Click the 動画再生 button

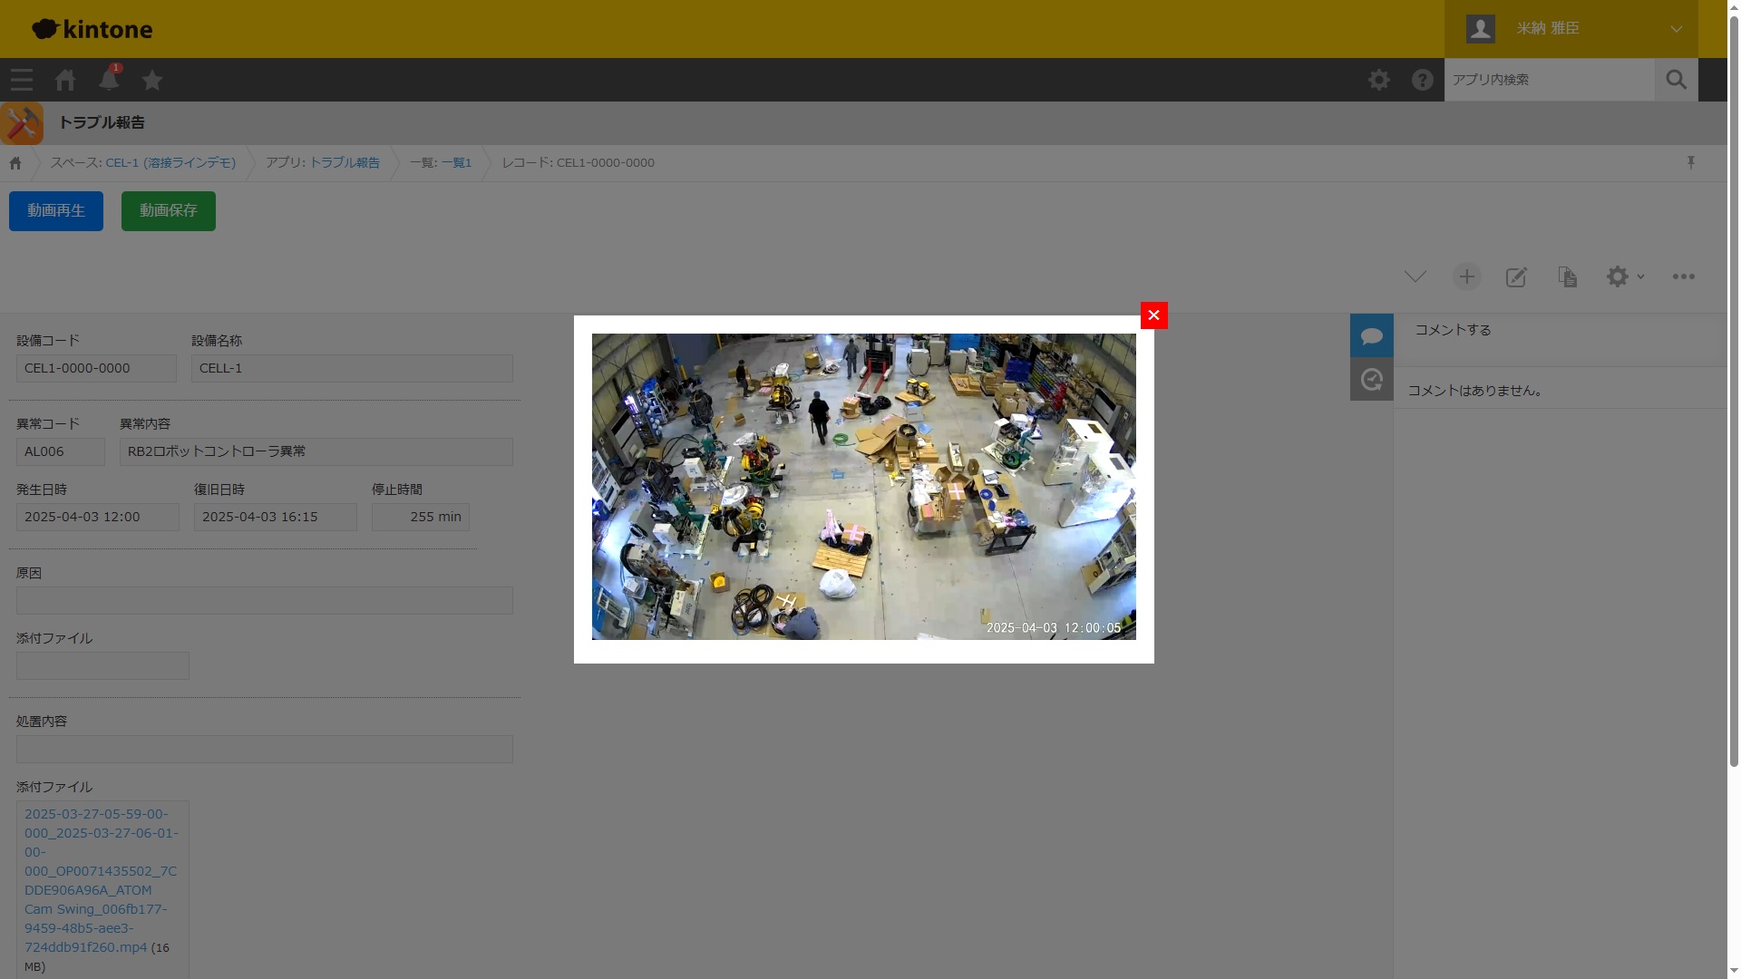(x=56, y=211)
